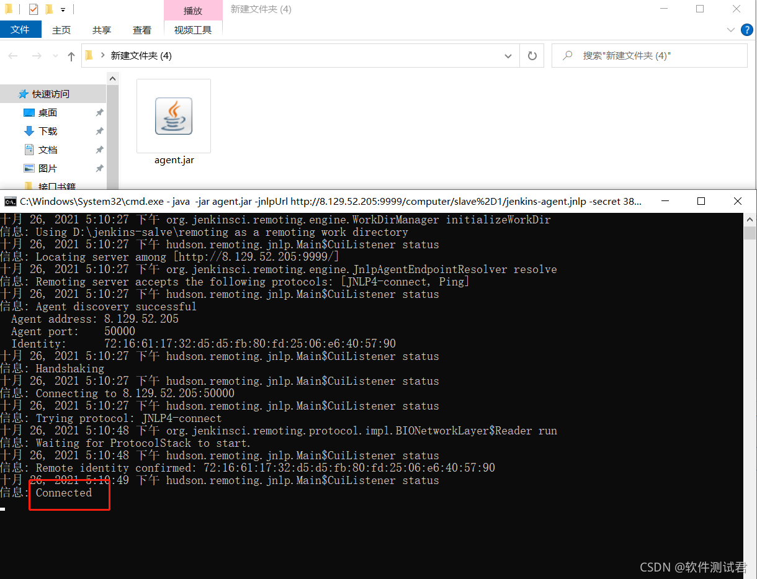Click the forward navigation arrow
The width and height of the screenshot is (757, 579).
tap(37, 56)
